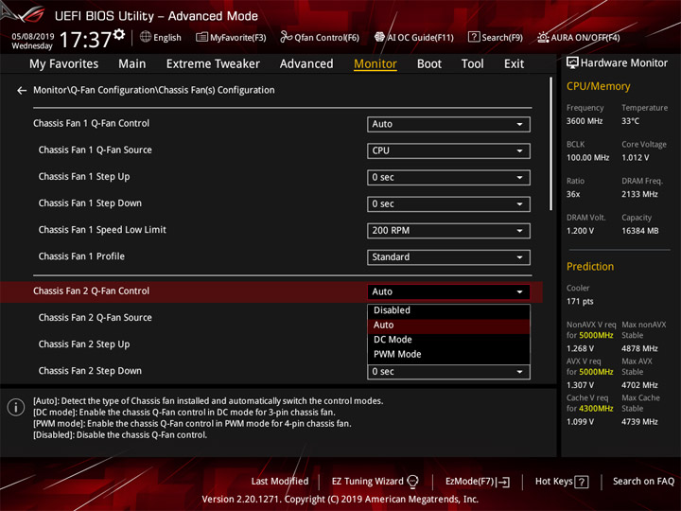
Task: Click the 05/08/2019 date text
Action: click(32, 37)
